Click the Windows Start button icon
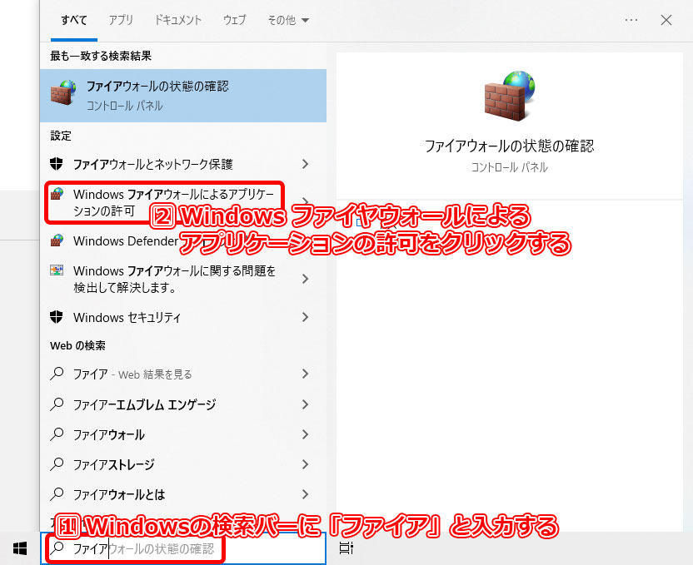Image resolution: width=693 pixels, height=565 pixels. click(x=20, y=548)
